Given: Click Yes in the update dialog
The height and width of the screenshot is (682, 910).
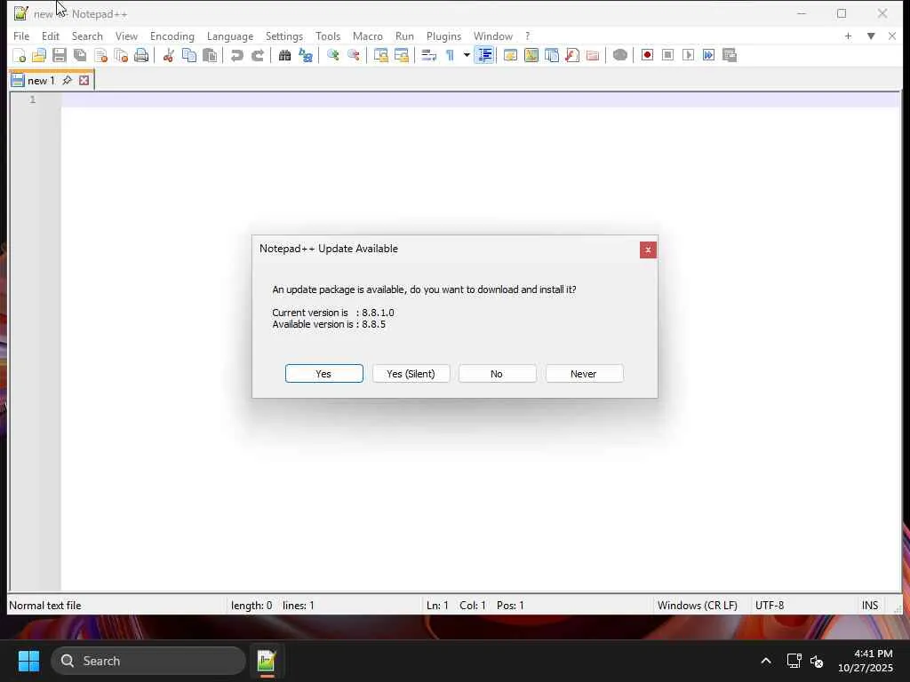Looking at the screenshot, I should click(323, 374).
